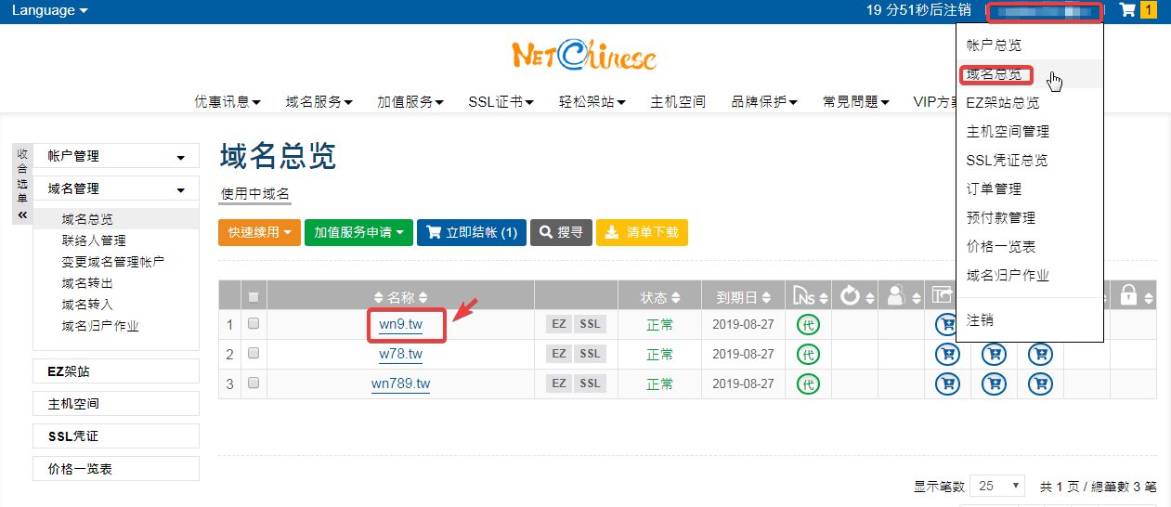Open the Language dropdown
The height and width of the screenshot is (507, 1171).
(50, 10)
